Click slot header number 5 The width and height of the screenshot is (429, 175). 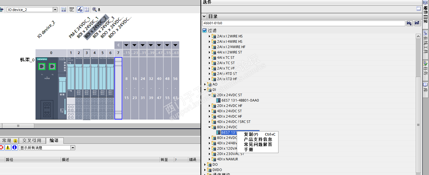click(103, 53)
